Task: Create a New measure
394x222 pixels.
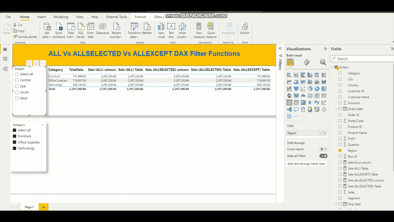Action: (199, 30)
